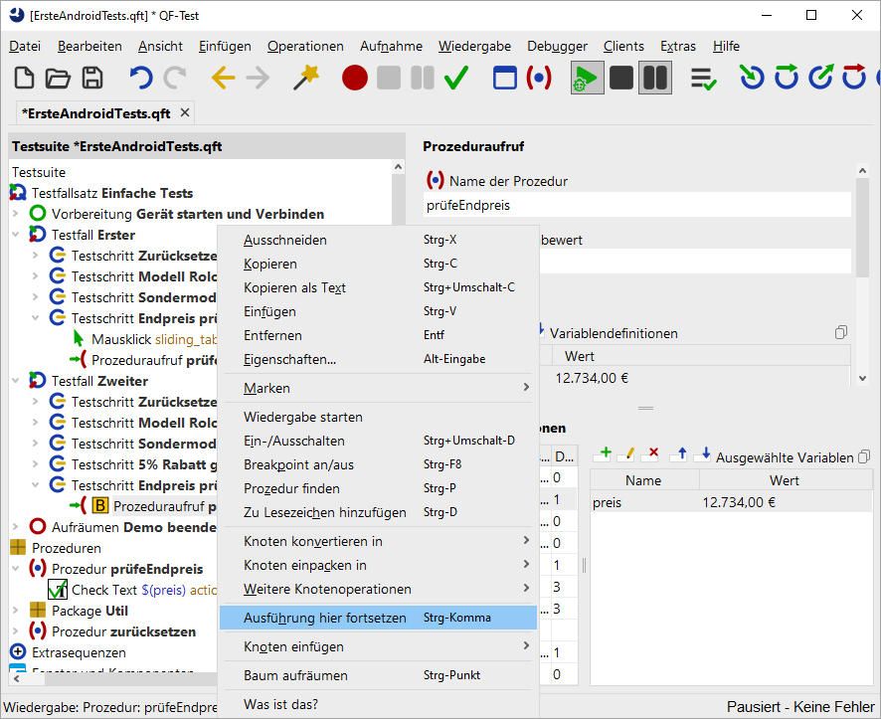Screen dimensions: 881x719
Task: Toggle the debugger play button
Action: 586,78
